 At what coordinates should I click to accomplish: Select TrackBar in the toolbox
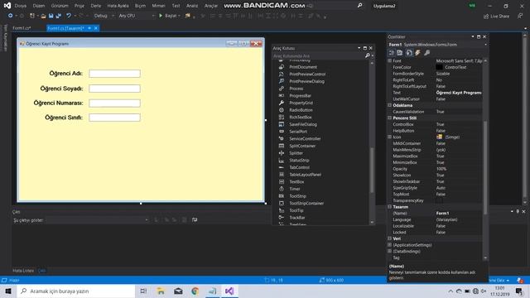(x=296, y=218)
